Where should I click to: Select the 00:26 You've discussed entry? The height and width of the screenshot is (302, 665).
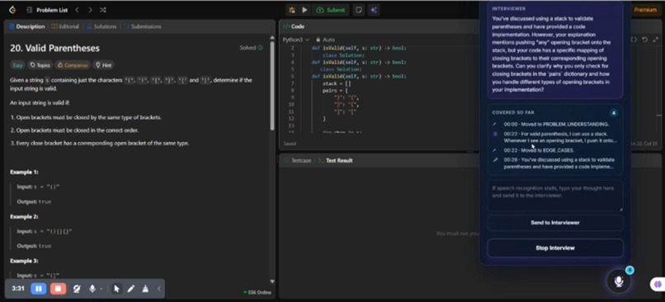(555, 163)
